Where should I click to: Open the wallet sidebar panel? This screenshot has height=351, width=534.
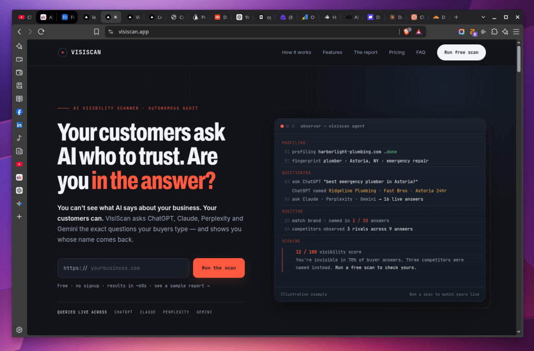(19, 72)
